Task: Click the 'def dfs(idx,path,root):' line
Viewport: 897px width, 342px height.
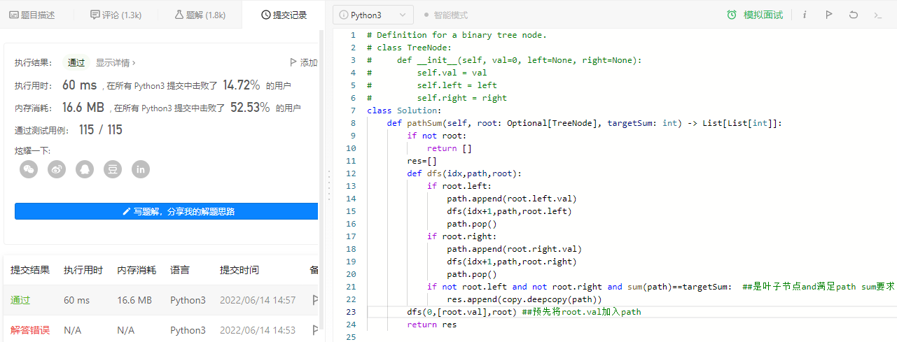Action: pos(464,173)
